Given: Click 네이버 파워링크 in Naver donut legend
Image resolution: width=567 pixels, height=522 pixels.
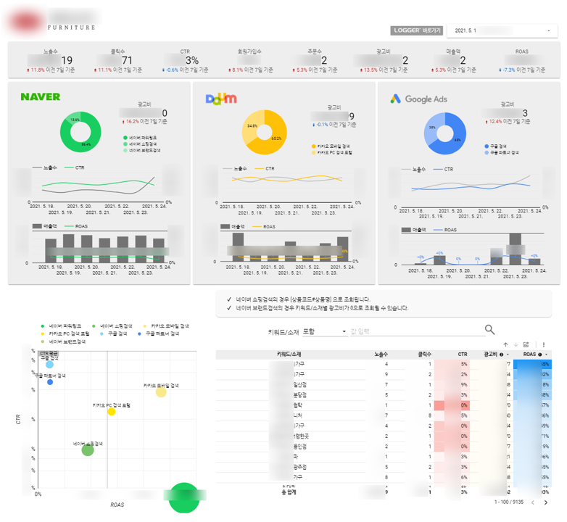Looking at the screenshot, I should (141, 138).
